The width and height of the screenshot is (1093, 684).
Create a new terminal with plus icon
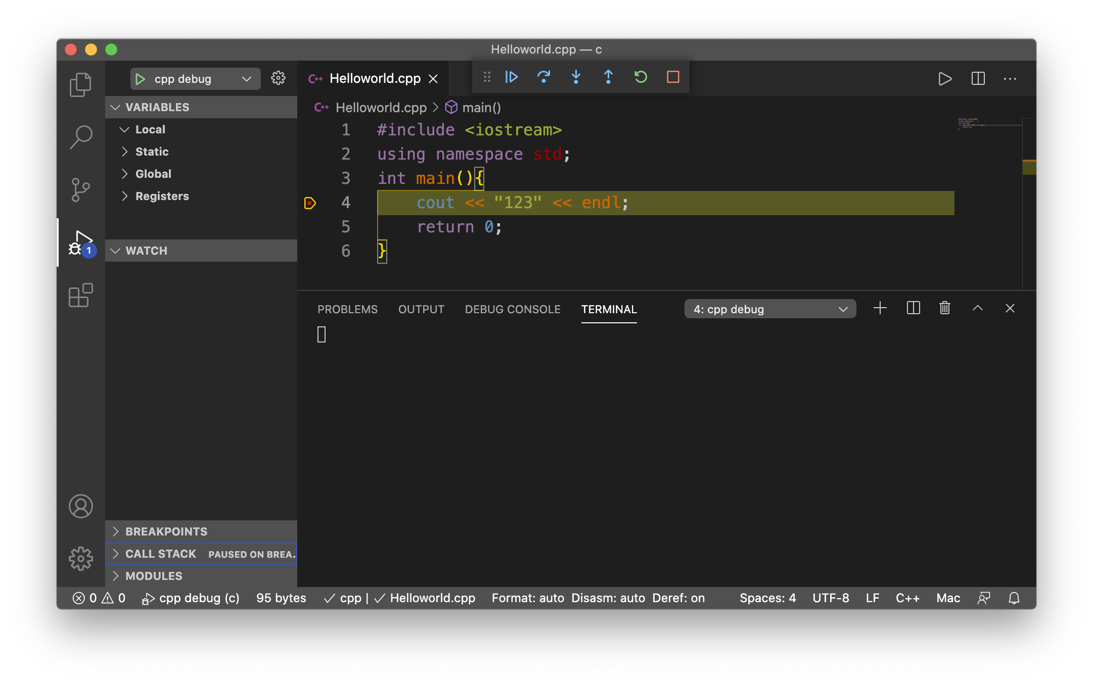point(880,309)
